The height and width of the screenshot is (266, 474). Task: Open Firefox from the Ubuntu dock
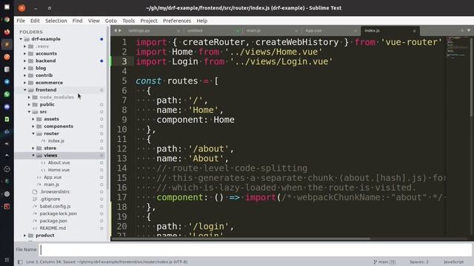pos(7,32)
